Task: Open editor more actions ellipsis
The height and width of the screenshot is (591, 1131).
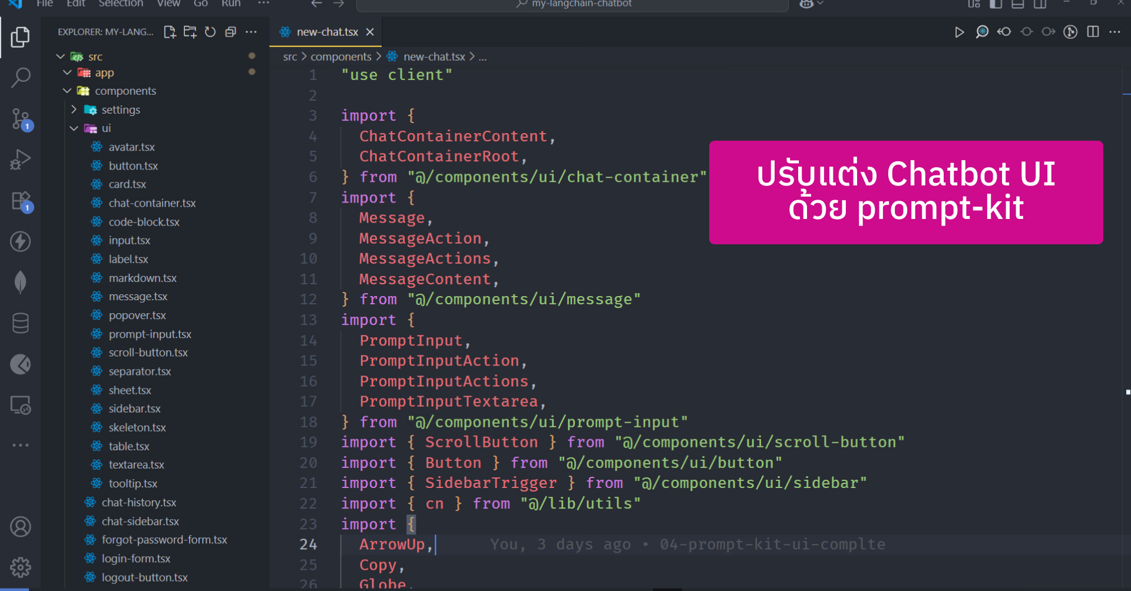Action: click(1115, 32)
